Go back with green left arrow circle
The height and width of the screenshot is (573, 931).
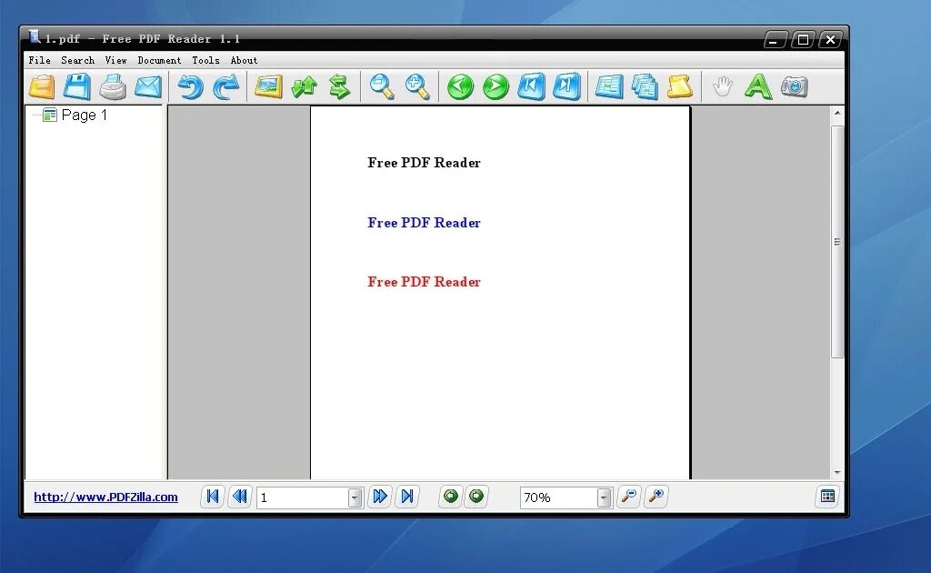460,86
